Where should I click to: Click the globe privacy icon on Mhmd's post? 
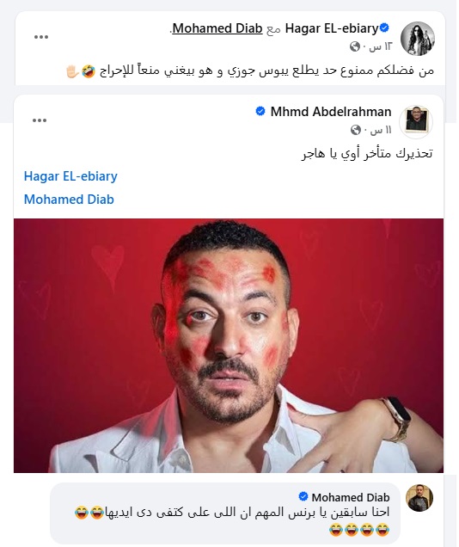356,130
